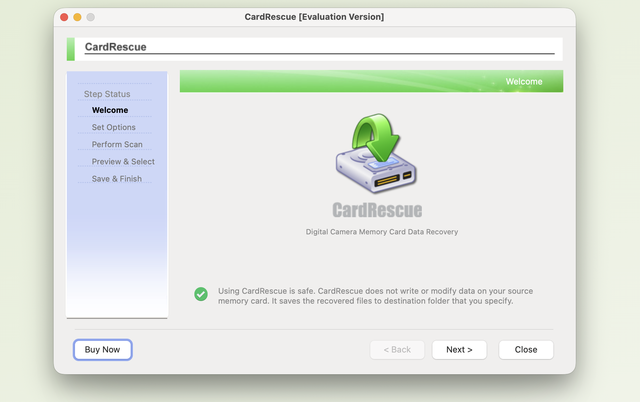The image size is (640, 402).
Task: Click the 'Using CardRescue is safe' notice text
Action: click(x=376, y=296)
